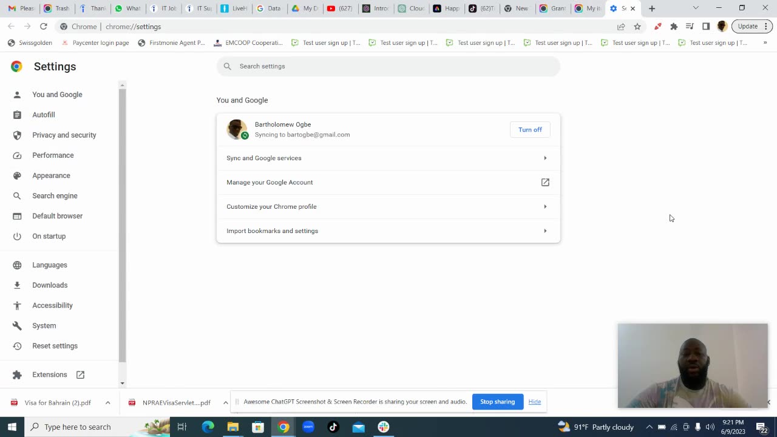The image size is (777, 437).
Task: Click the Search settings field
Action: coord(388,66)
